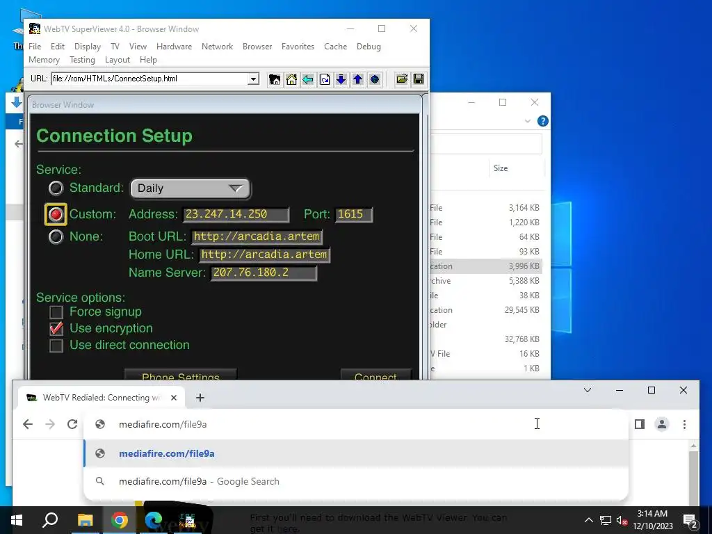The height and width of the screenshot is (534, 712).
Task: Show hidden tray icons chevron
Action: click(588, 520)
